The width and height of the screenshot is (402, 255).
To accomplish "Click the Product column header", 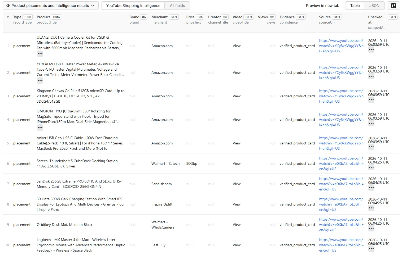I will pyautogui.click(x=43, y=17).
